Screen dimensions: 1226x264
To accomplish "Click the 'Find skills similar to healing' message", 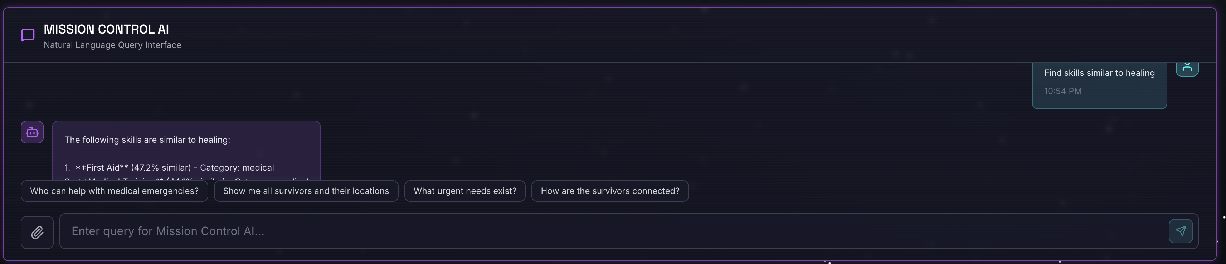I will (1099, 73).
